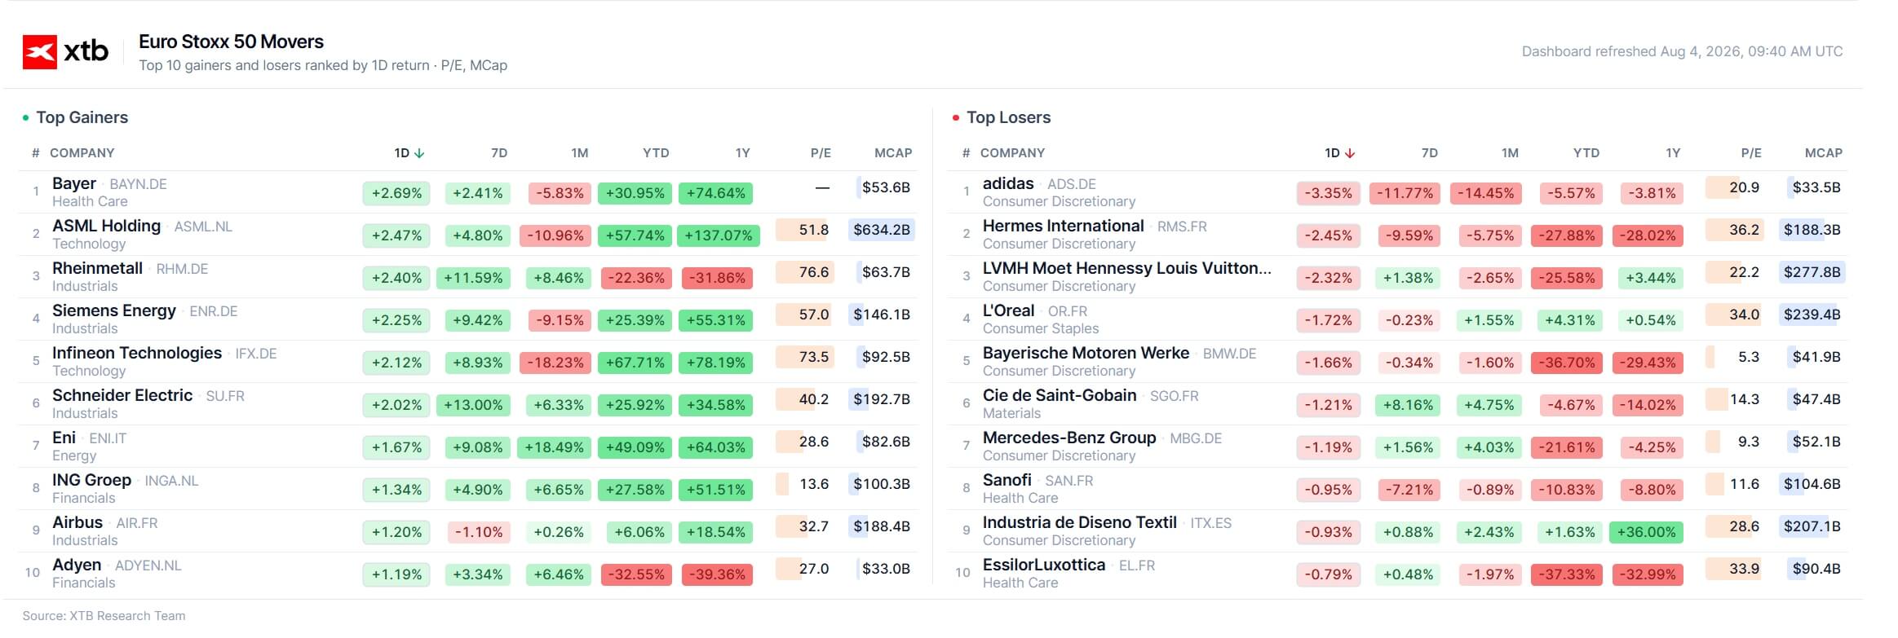Click the red Top Losers dot indicator
The height and width of the screenshot is (638, 1898).
coord(956,118)
